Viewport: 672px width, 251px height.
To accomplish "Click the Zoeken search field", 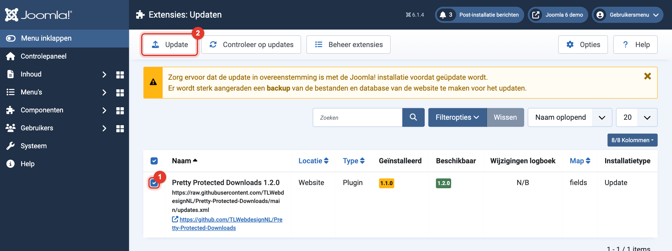I will tap(357, 117).
